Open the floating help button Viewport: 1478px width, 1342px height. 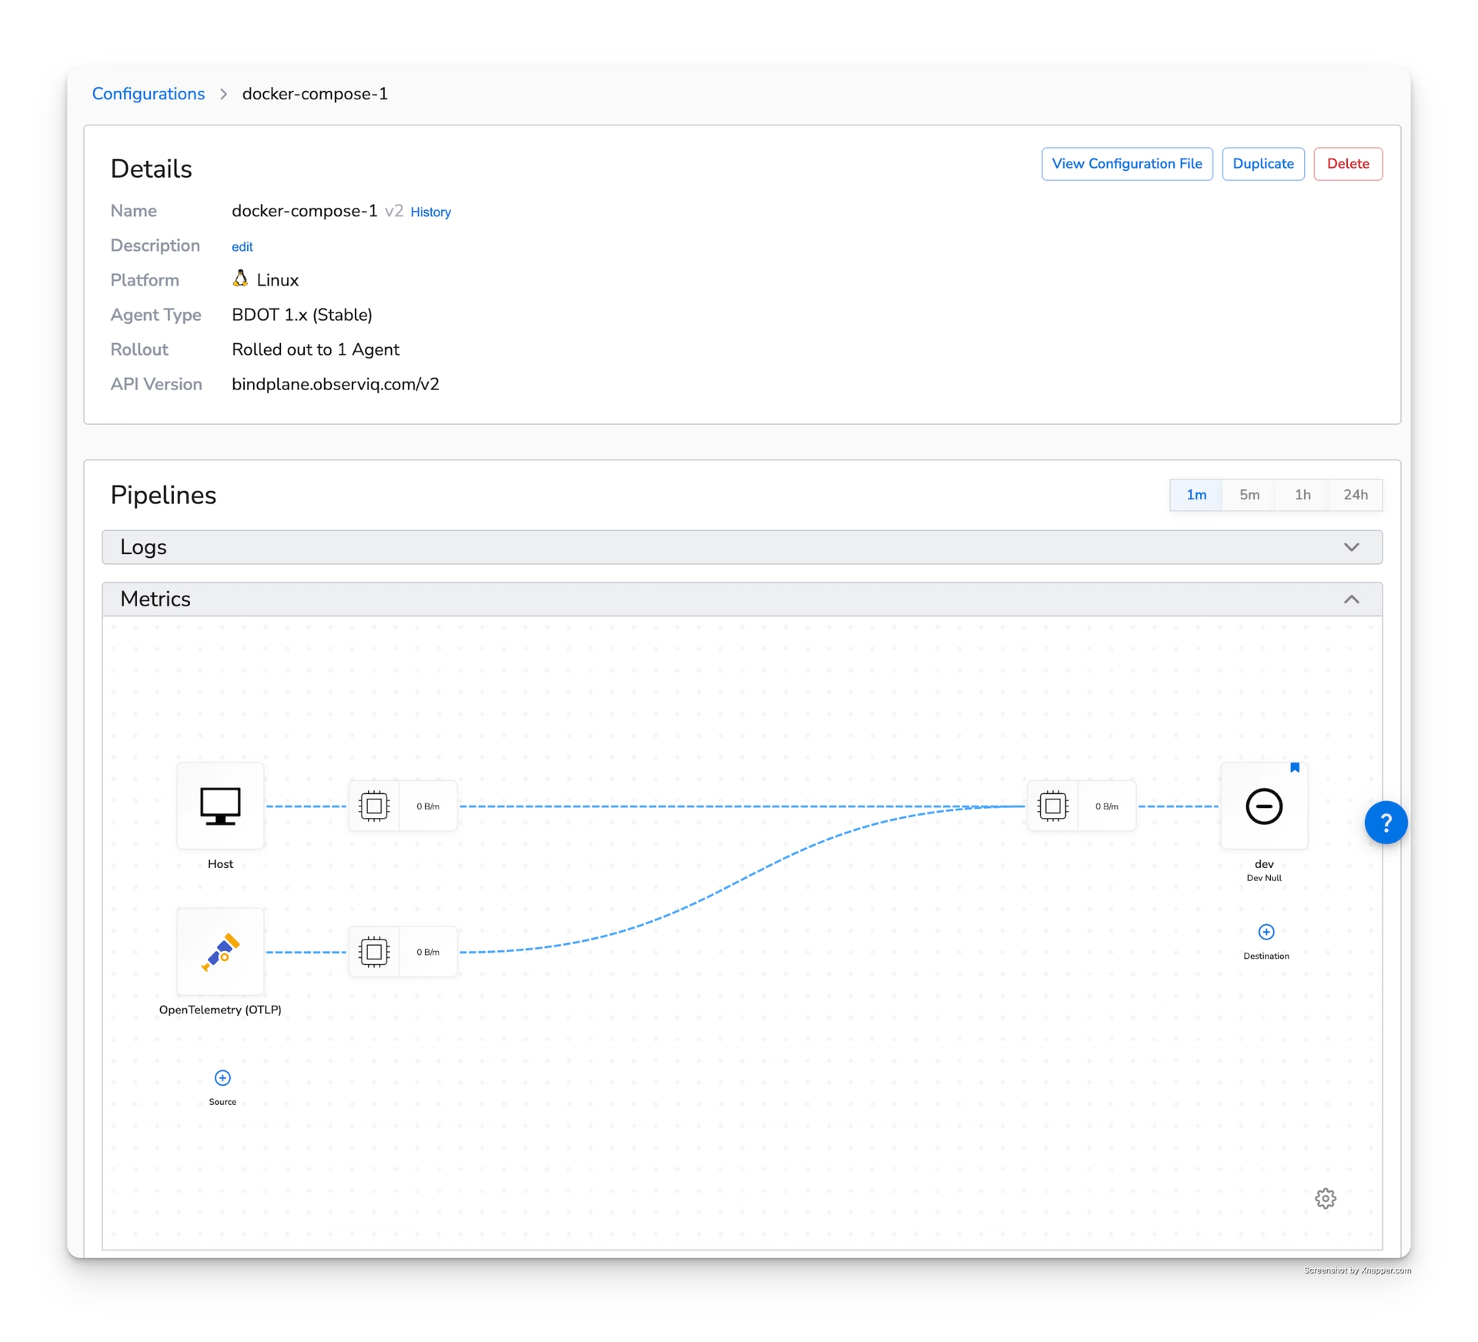point(1385,822)
